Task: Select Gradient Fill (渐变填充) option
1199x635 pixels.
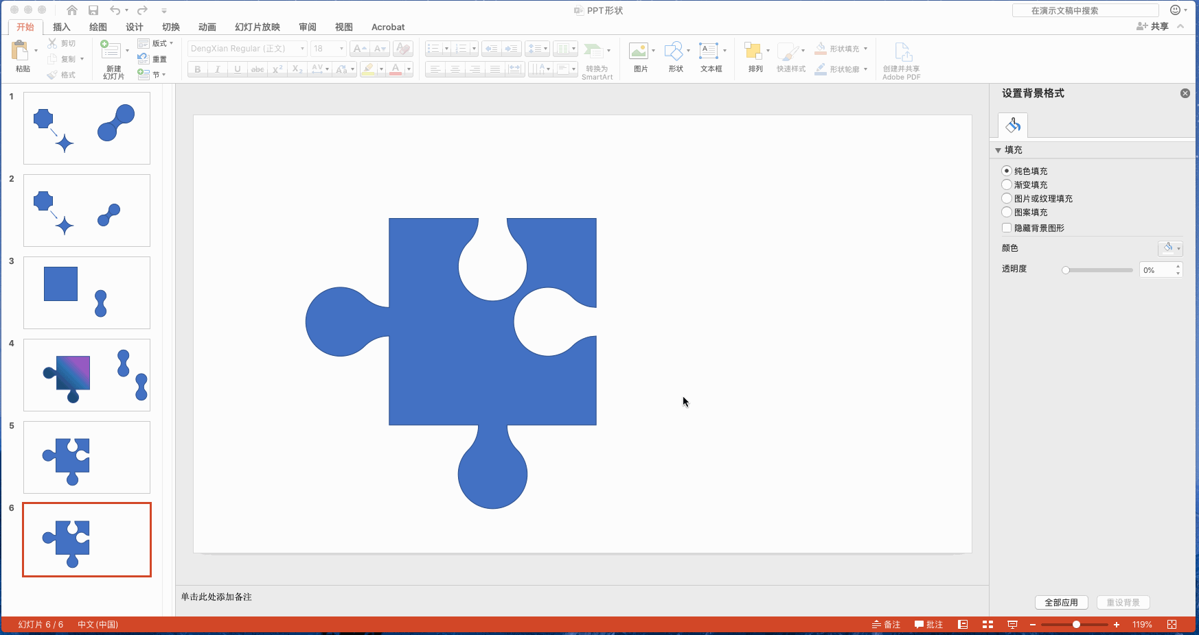Action: (x=1007, y=184)
